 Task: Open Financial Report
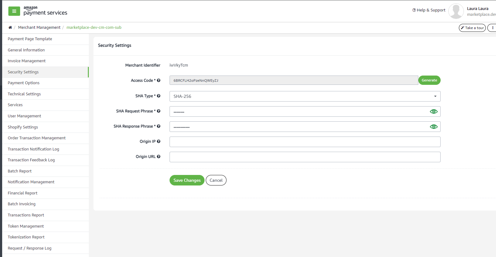coord(45,193)
